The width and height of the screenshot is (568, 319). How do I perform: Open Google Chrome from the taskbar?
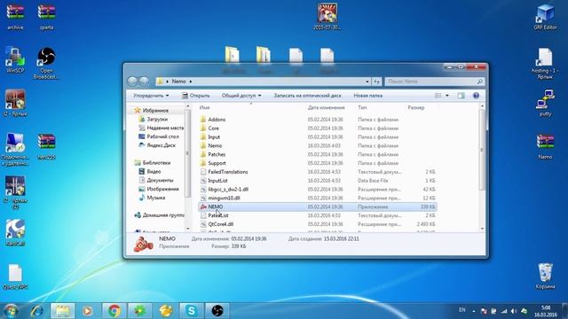tap(114, 311)
